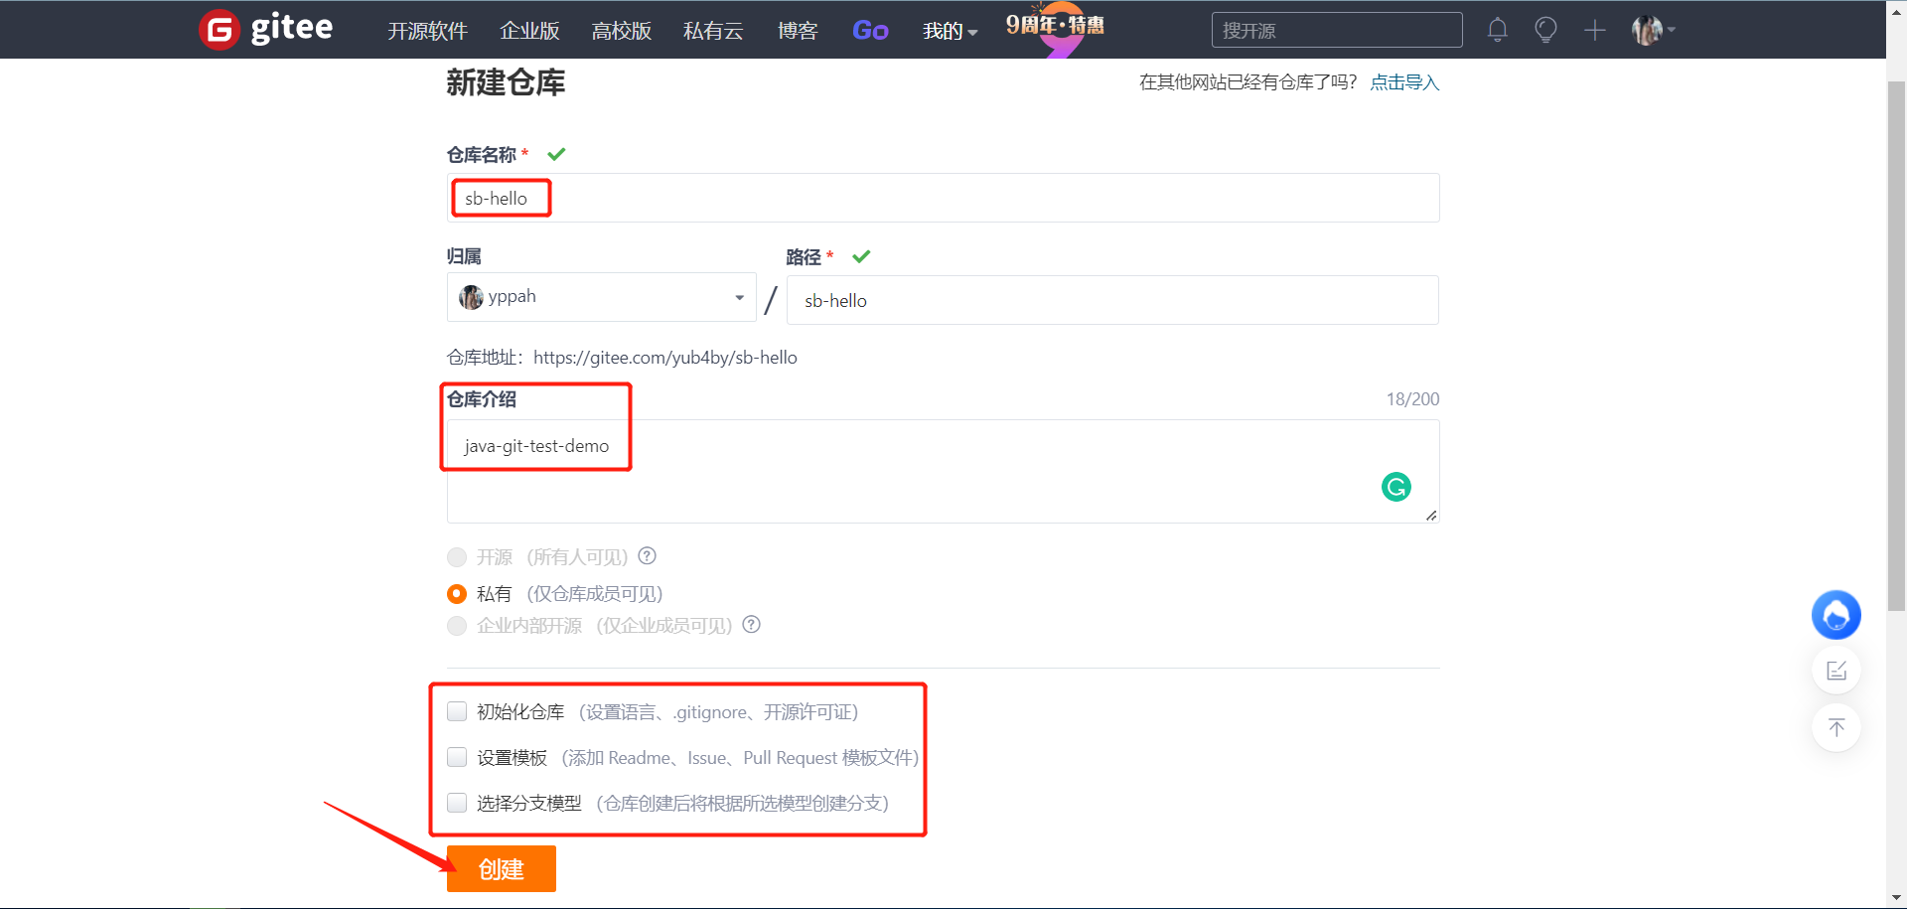Viewport: 1907px width, 909px height.
Task: Tick the 选择分支模型 checkbox
Action: [457, 803]
